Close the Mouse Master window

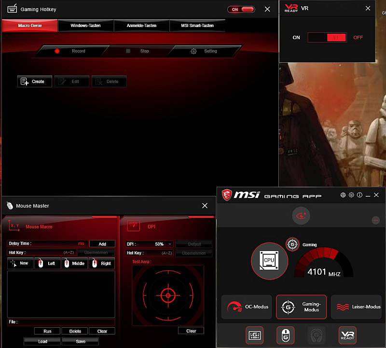click(205, 206)
